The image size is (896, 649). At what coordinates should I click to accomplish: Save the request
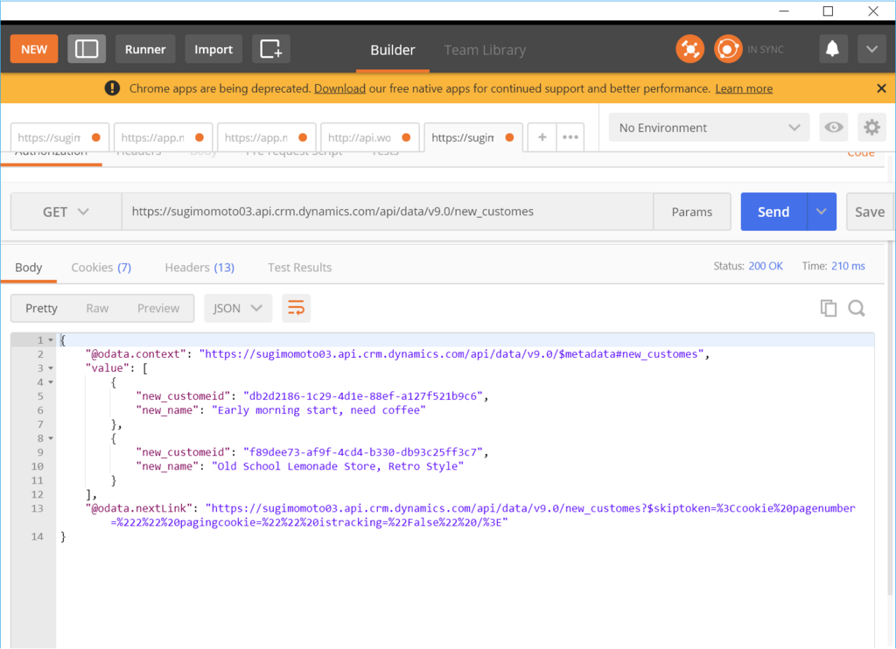(869, 212)
